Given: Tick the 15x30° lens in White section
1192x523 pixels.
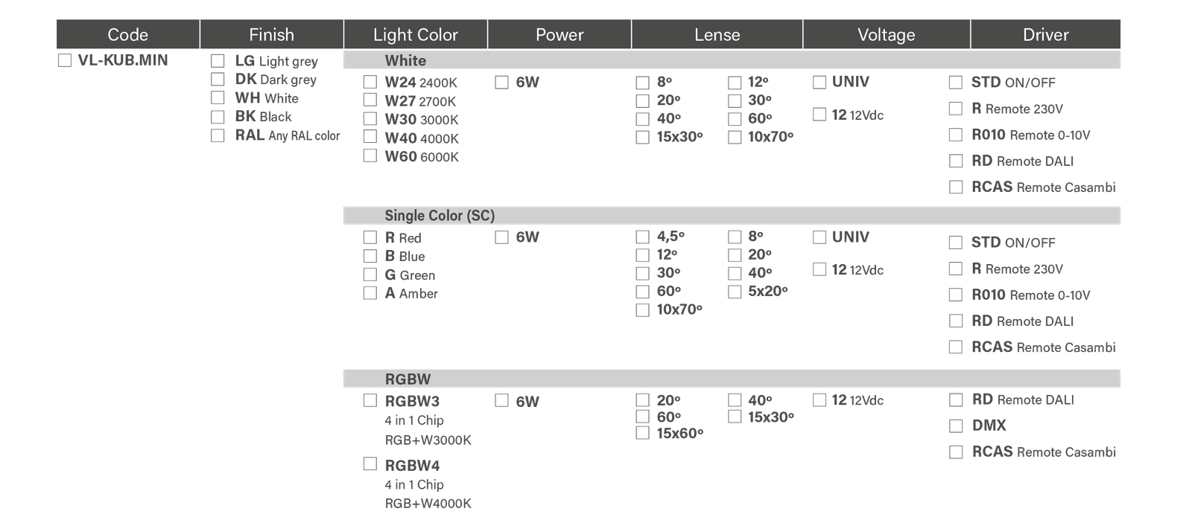Looking at the screenshot, I should point(642,137).
